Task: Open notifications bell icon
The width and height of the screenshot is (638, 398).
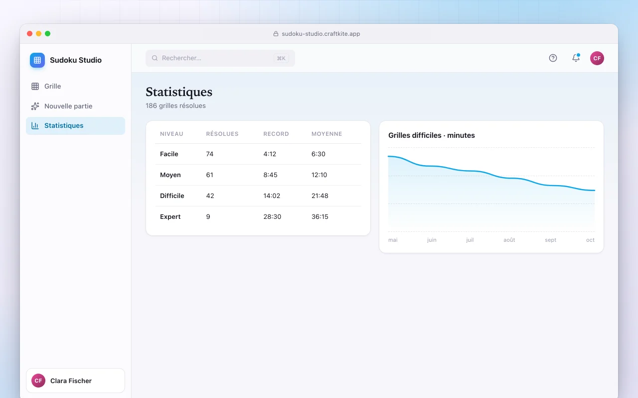Action: (x=576, y=58)
